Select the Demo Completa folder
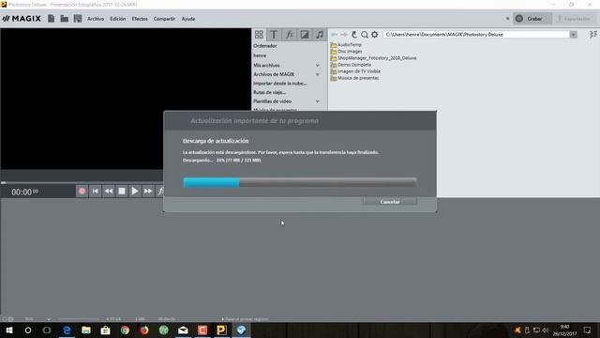Viewport: 600px width, 338px height. point(351,65)
